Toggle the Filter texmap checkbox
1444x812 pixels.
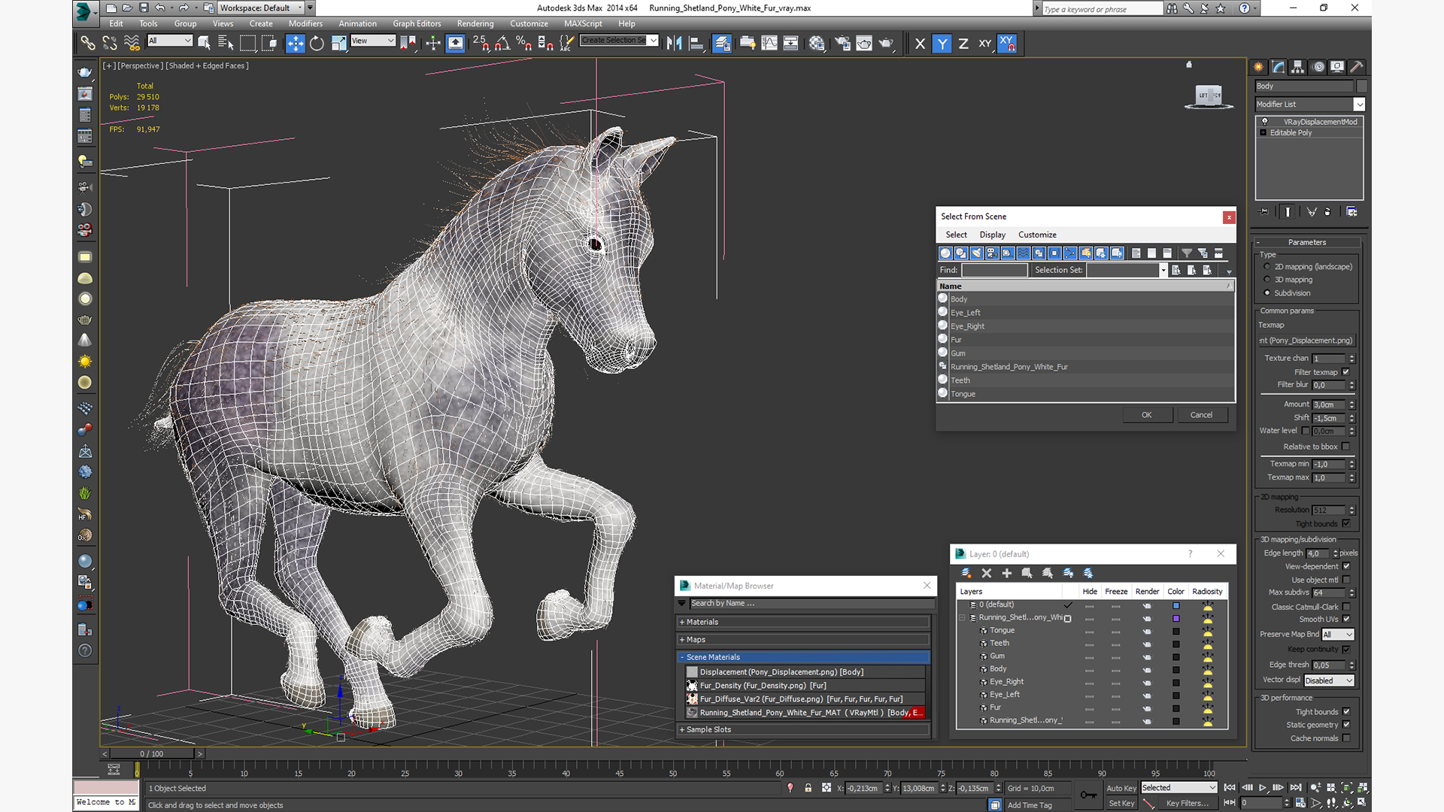click(1346, 372)
